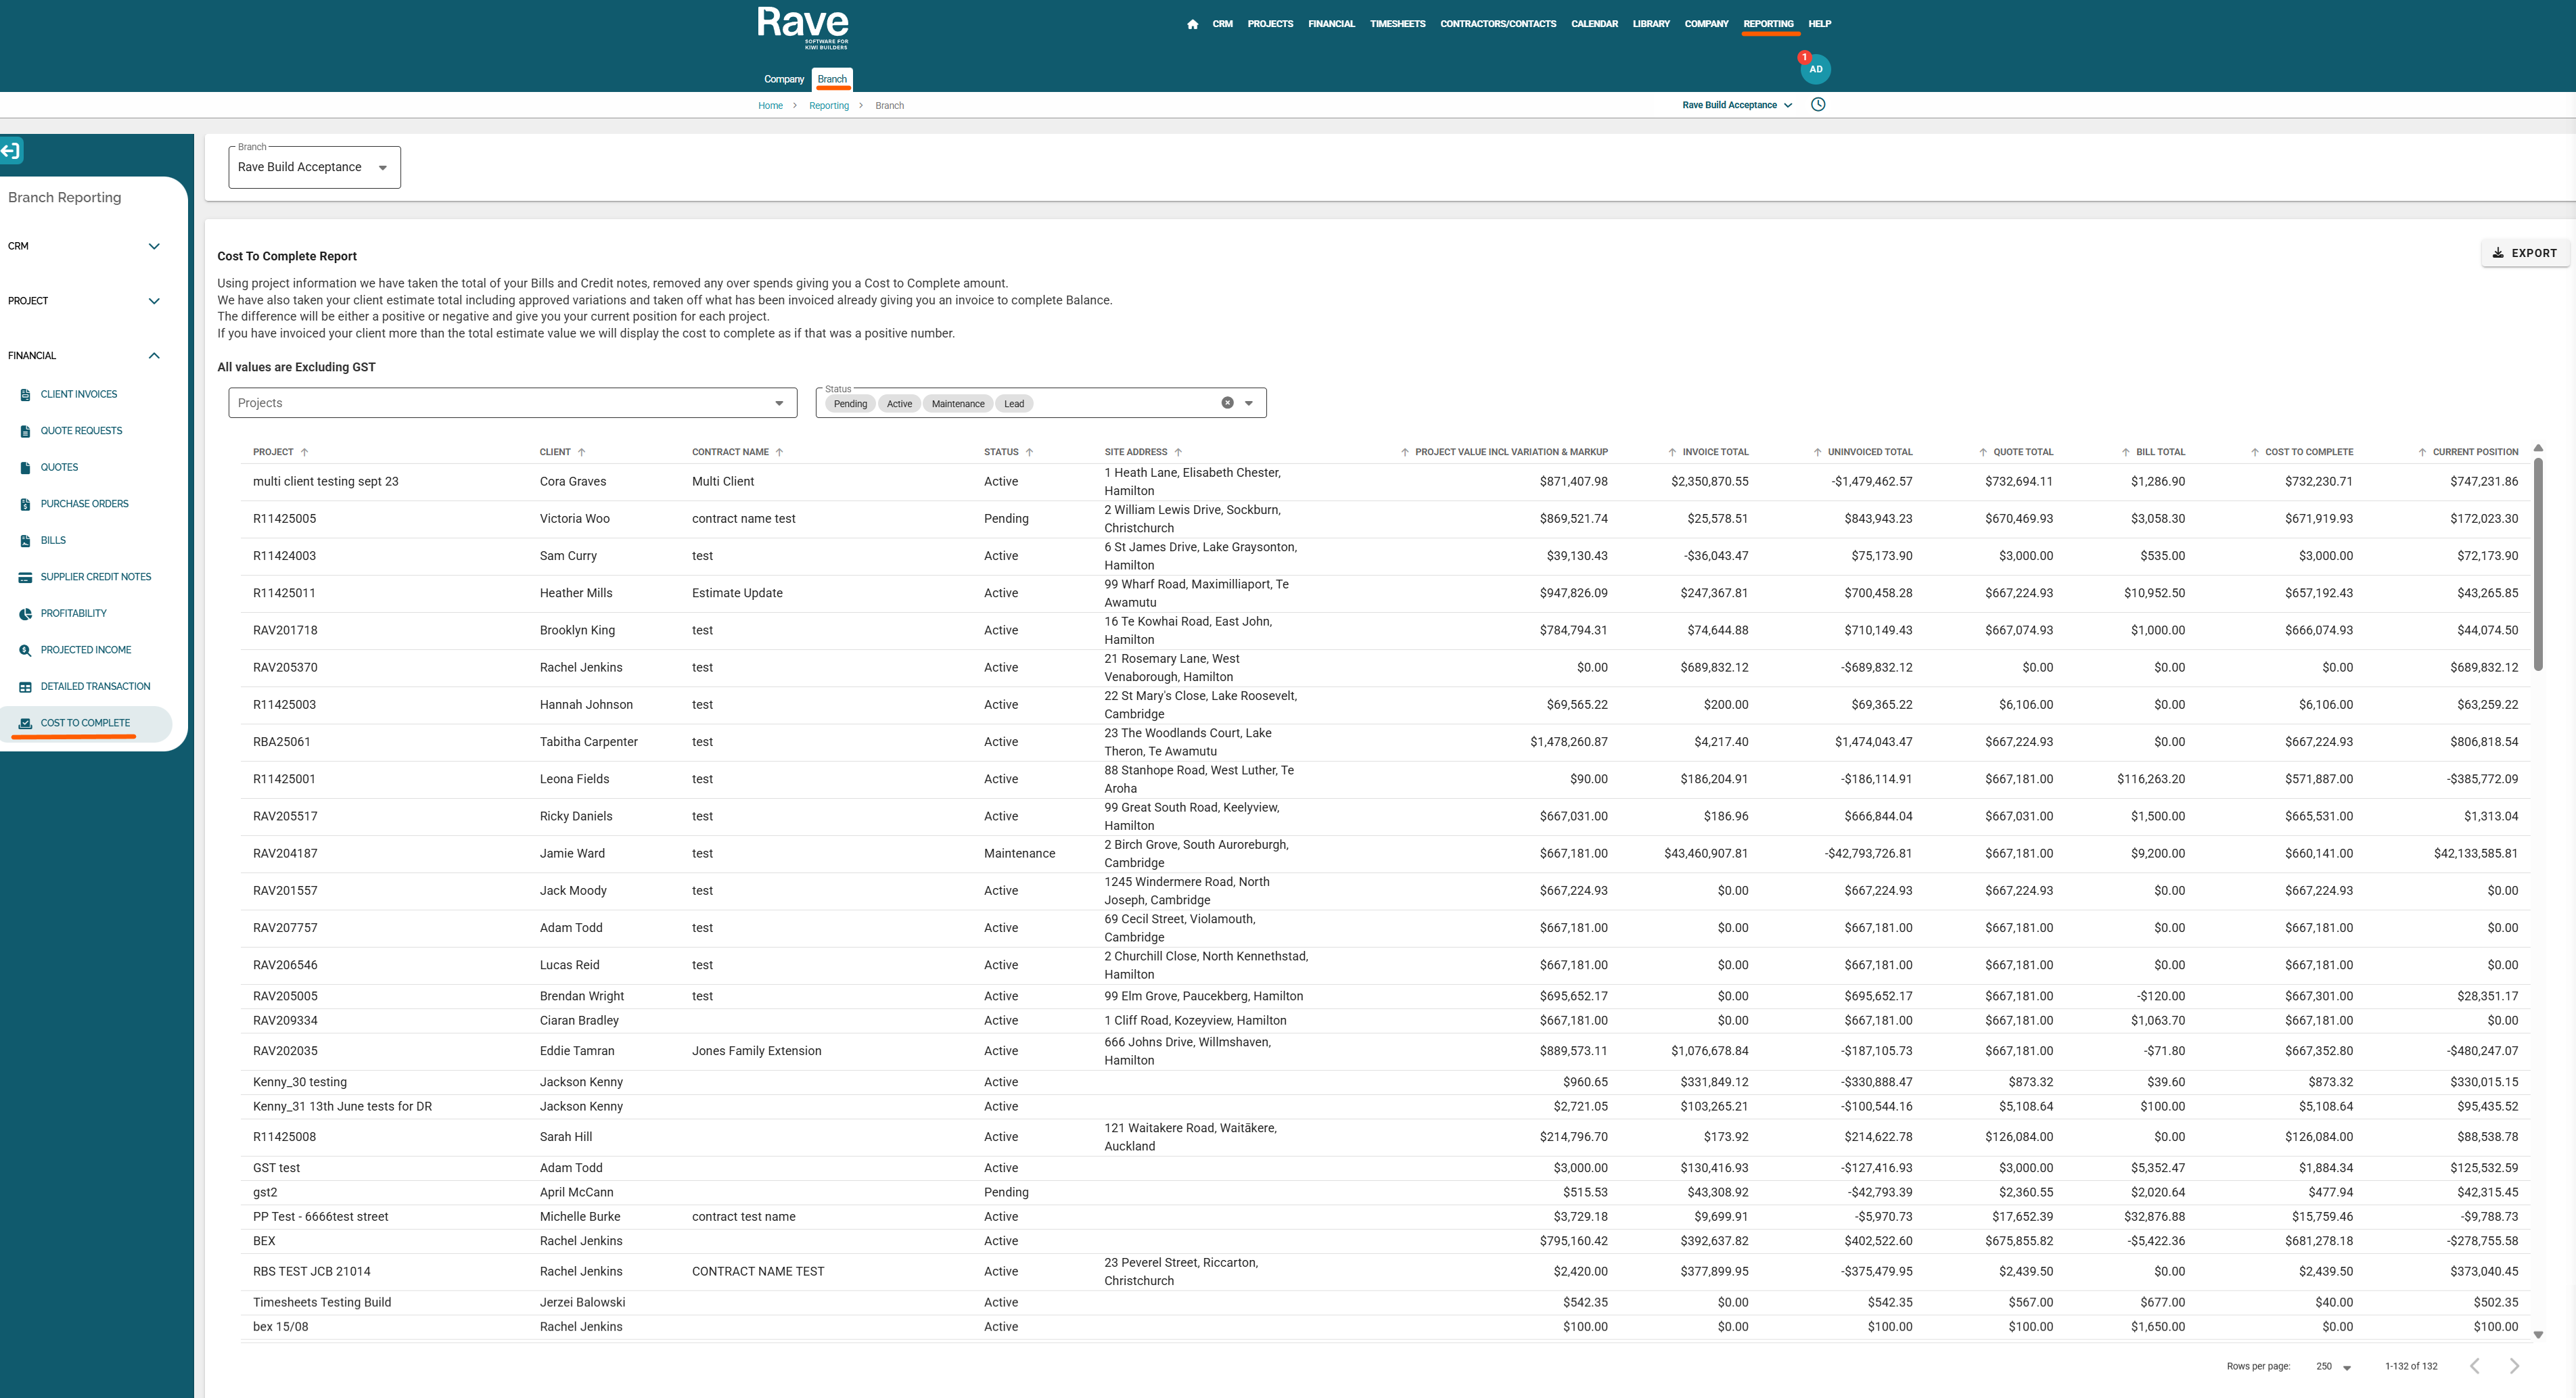
Task: Open the Branch dropdown showing Rave Build Acceptance
Action: pyautogui.click(x=313, y=167)
